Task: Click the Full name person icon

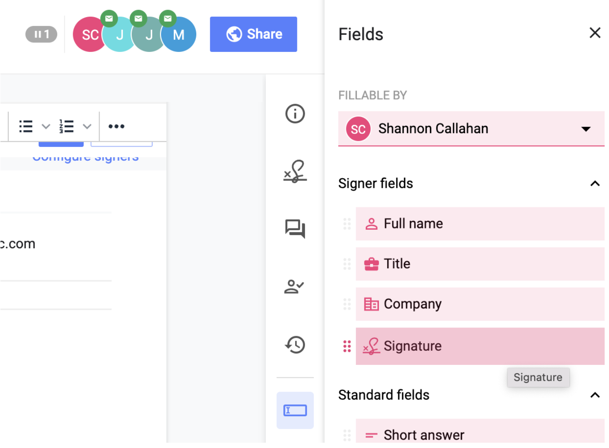Action: point(371,224)
